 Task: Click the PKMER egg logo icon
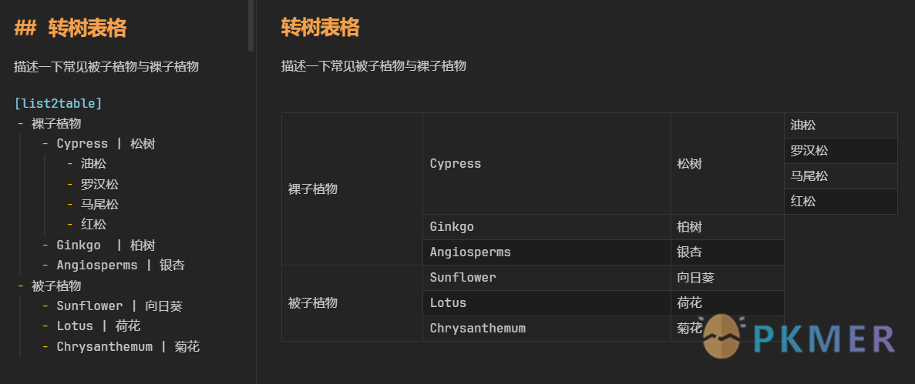[x=722, y=336]
